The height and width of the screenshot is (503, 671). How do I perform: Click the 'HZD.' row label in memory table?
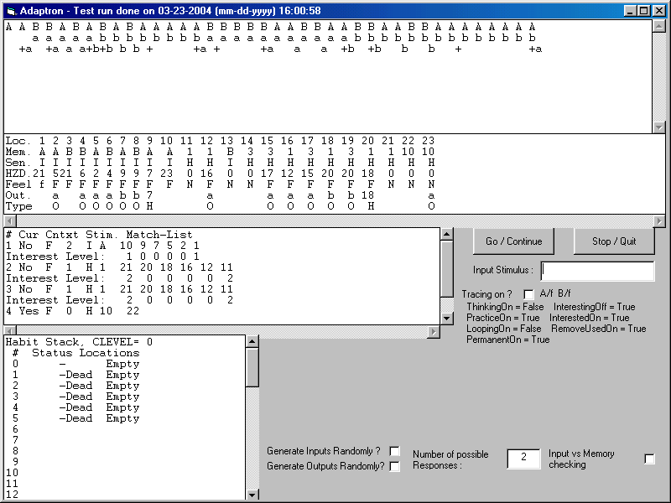[x=18, y=174]
